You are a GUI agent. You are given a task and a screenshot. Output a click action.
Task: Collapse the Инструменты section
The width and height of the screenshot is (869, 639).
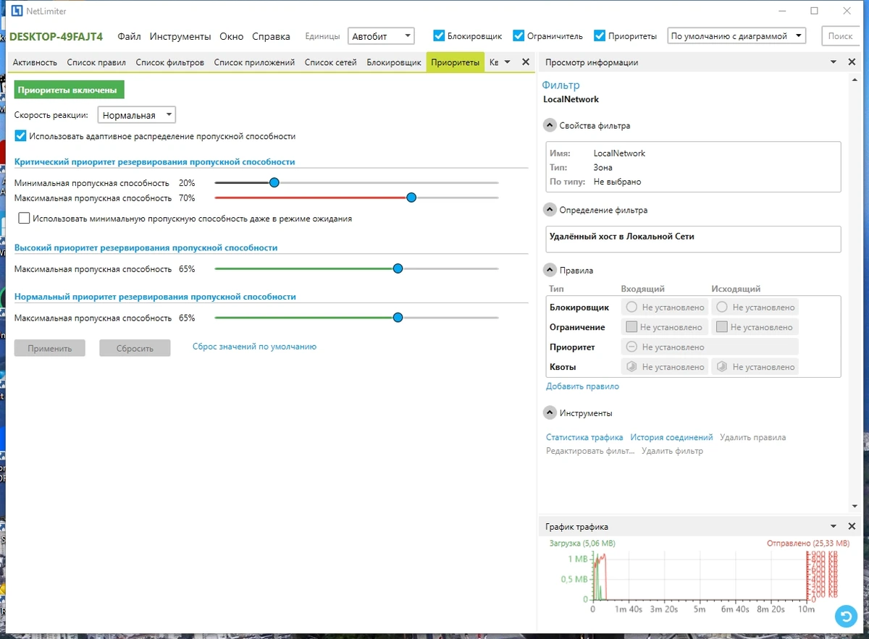pyautogui.click(x=550, y=413)
